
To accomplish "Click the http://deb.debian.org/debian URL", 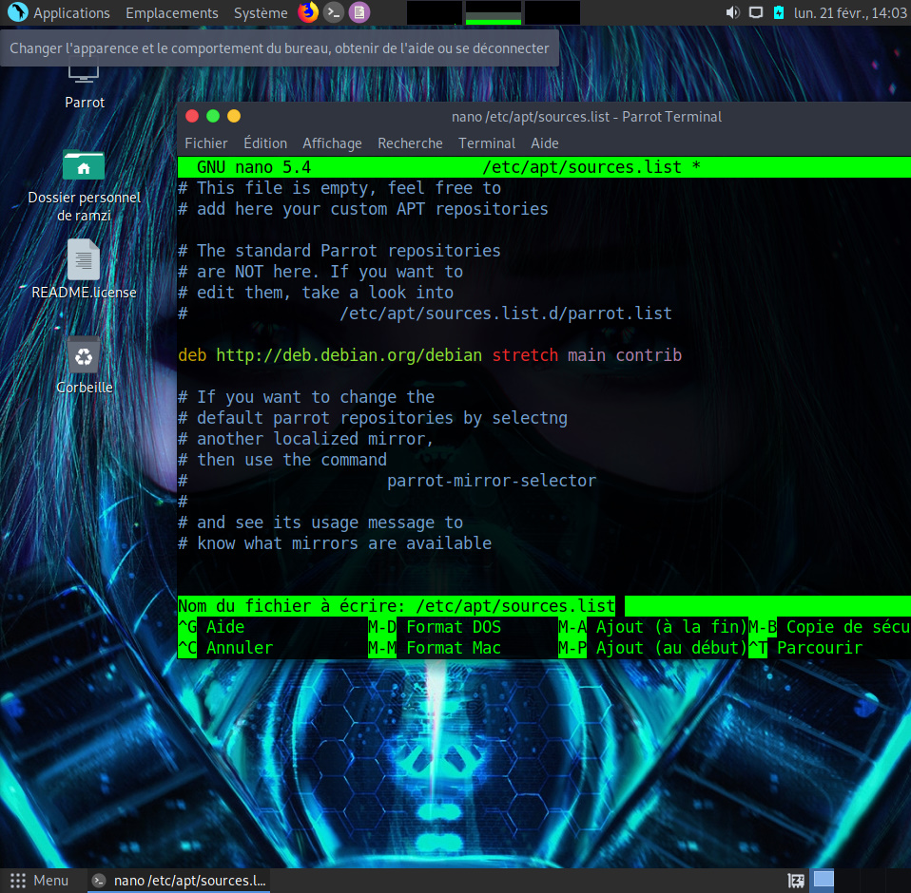I will [349, 355].
